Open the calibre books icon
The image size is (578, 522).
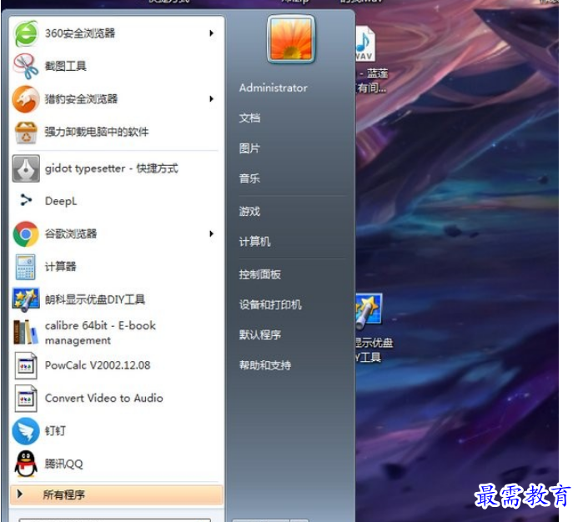(x=25, y=332)
